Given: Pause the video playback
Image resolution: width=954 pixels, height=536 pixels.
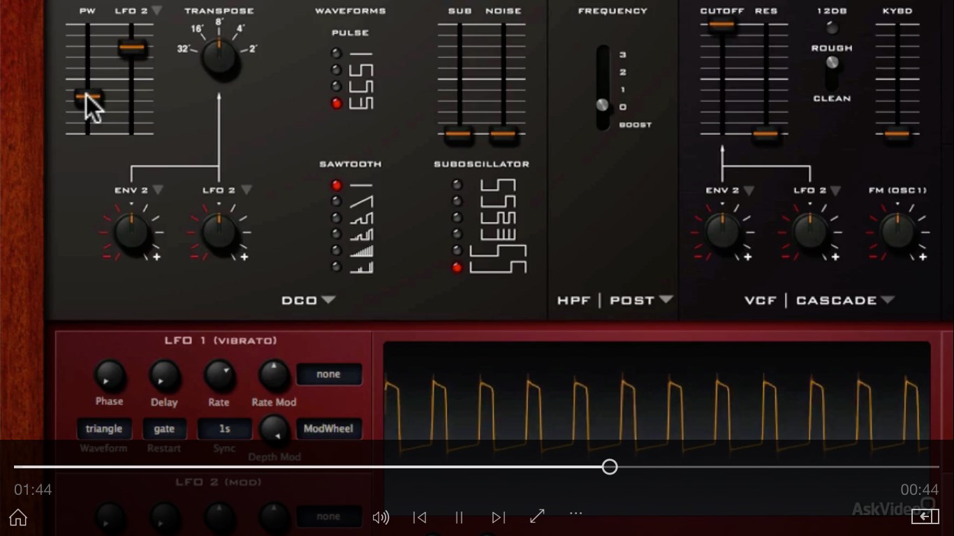Looking at the screenshot, I should (459, 517).
